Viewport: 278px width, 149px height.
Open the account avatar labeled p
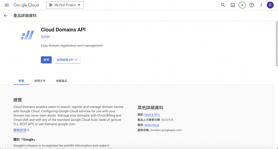coord(270,5)
